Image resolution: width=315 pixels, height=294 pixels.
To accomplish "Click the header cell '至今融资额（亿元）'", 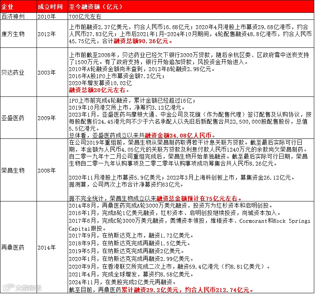I will click(191, 7).
